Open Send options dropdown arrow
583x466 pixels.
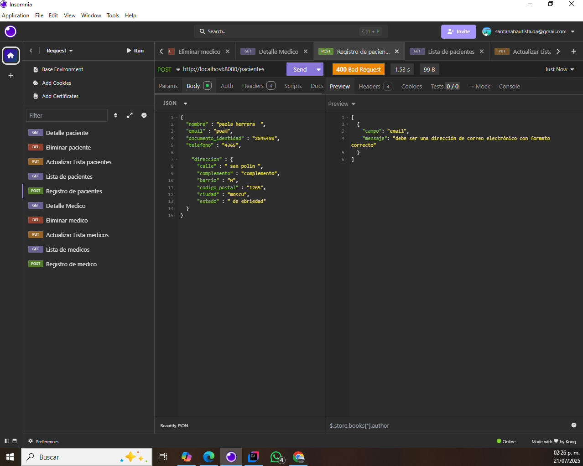coord(318,69)
